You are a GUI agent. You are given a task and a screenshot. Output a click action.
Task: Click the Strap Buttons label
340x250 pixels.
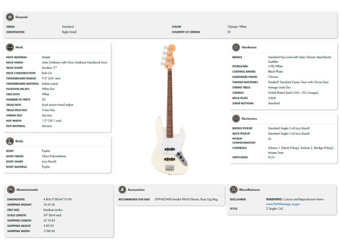(x=243, y=104)
